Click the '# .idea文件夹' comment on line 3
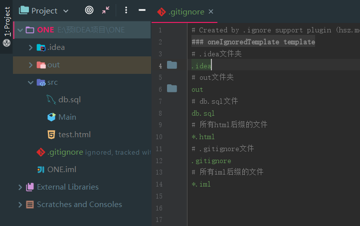This screenshot has width=360, height=226. [216, 54]
